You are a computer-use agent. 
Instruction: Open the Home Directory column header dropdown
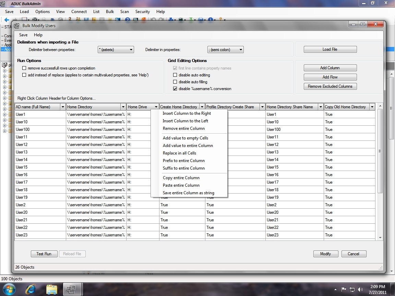(x=123, y=107)
